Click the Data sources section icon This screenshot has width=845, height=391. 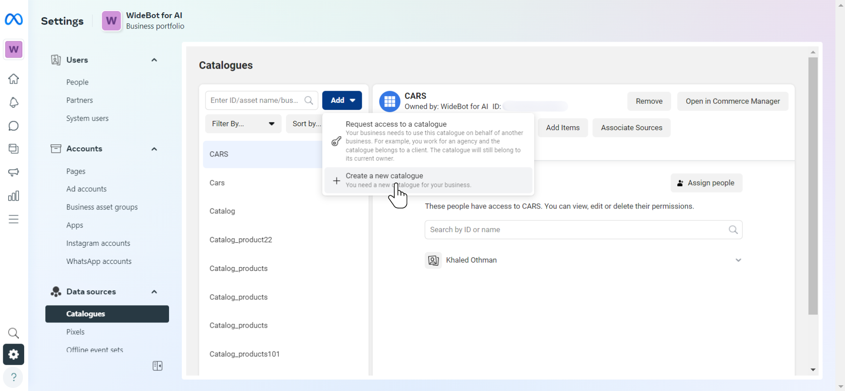pos(56,292)
